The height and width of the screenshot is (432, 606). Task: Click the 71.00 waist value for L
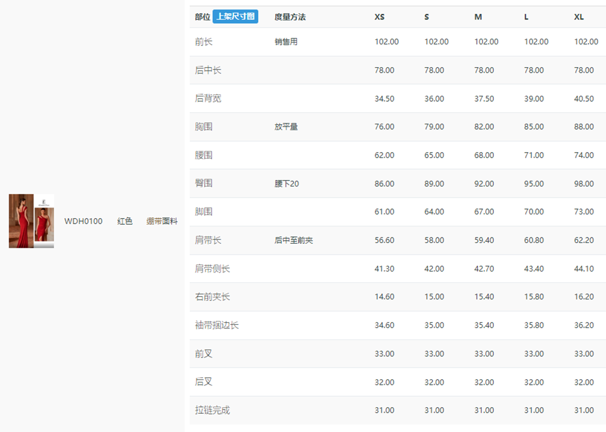point(534,155)
